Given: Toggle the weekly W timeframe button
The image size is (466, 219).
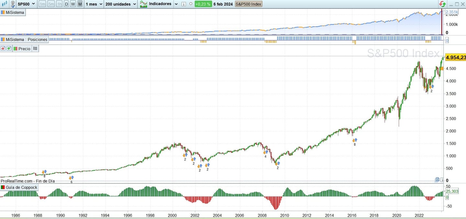Looking at the screenshot, I should pos(73,4).
